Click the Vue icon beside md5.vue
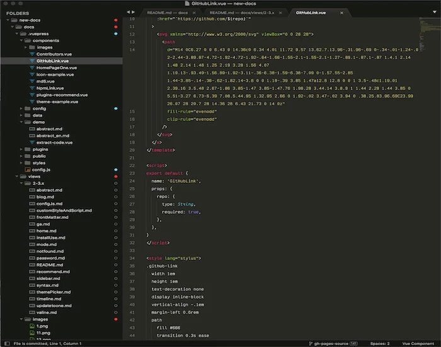Viewport: 441px width, 347px height. coord(32,81)
